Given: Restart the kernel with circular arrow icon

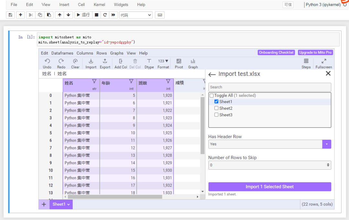Looking at the screenshot, I should [105, 15].
